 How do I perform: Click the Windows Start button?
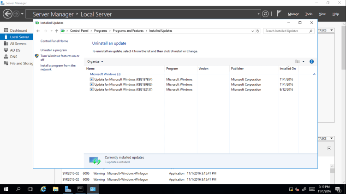[x=6, y=189]
